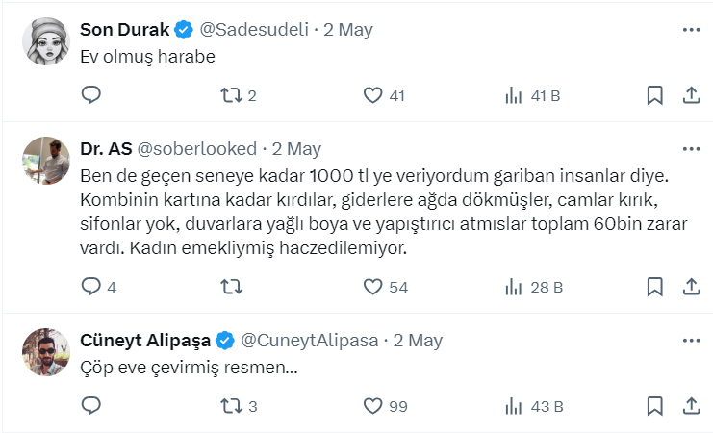Like the 'Ev olmuş harabe' tweet

tap(373, 95)
